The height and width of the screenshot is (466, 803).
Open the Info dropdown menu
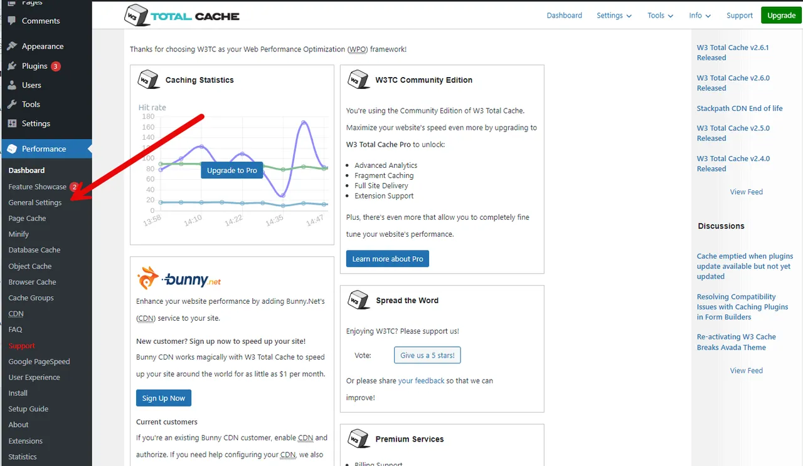(x=700, y=16)
